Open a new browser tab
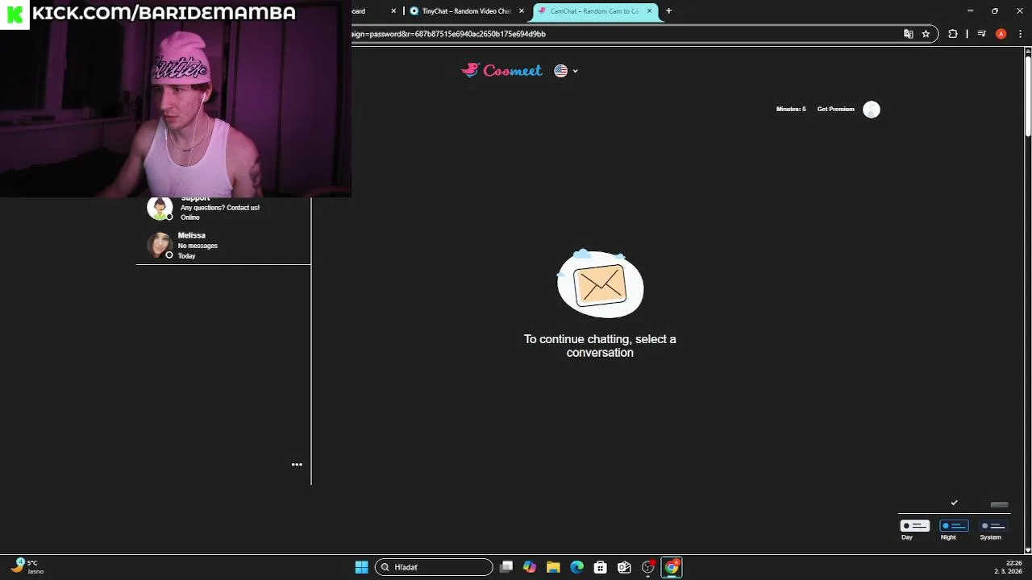Image resolution: width=1032 pixels, height=580 pixels. point(668,11)
